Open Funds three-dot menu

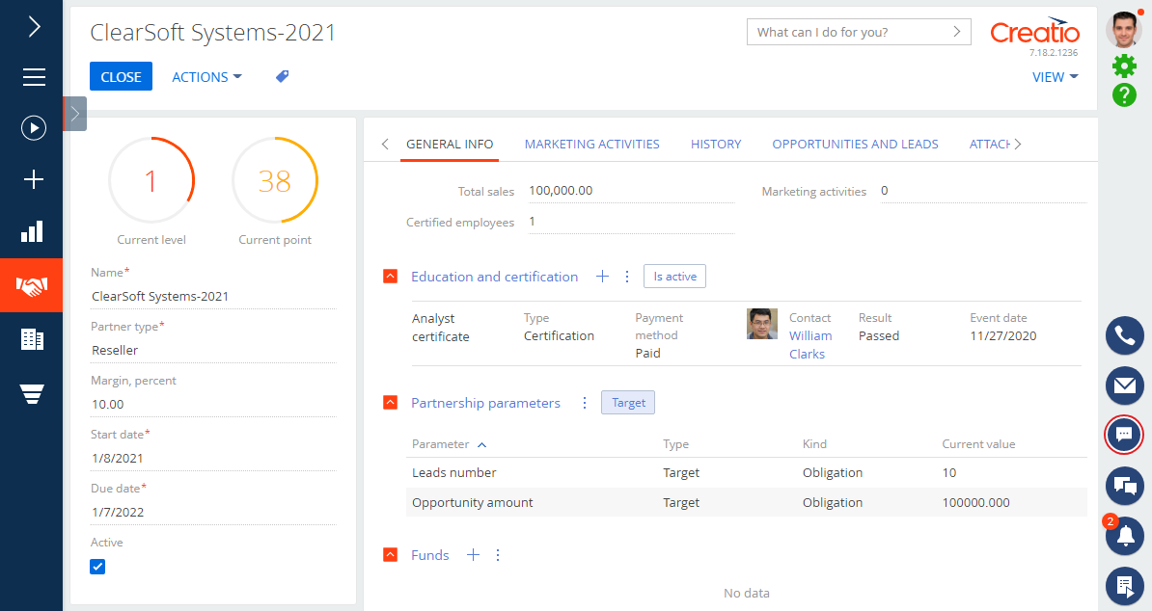pyautogui.click(x=498, y=555)
